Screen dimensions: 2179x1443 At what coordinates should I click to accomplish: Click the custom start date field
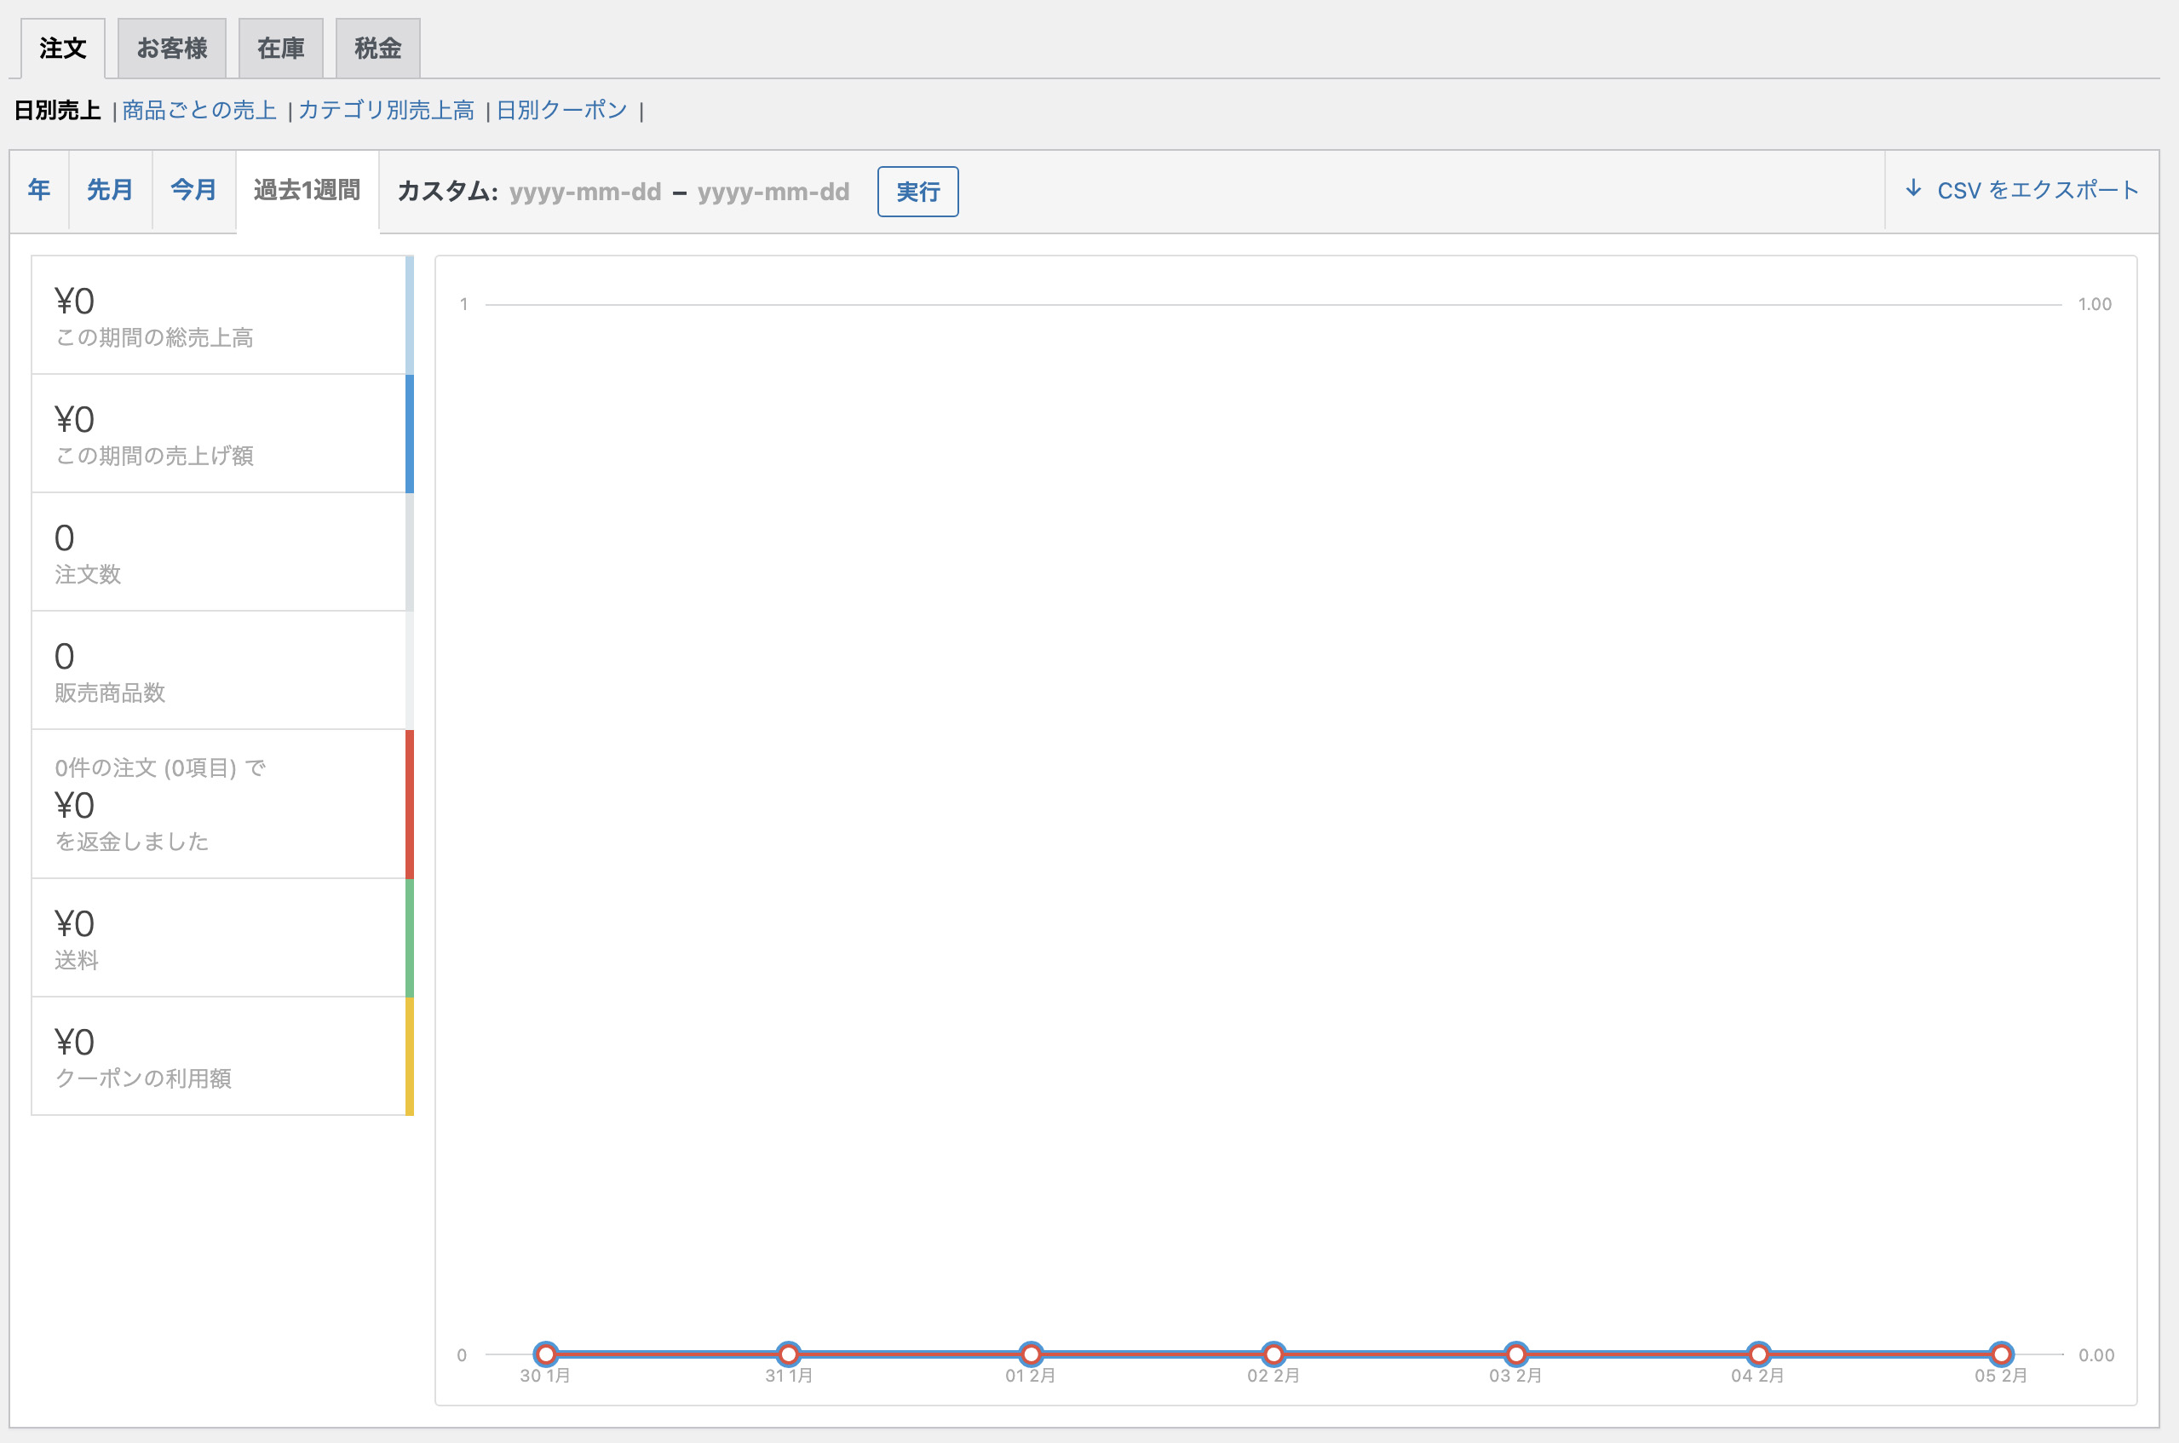click(x=585, y=193)
